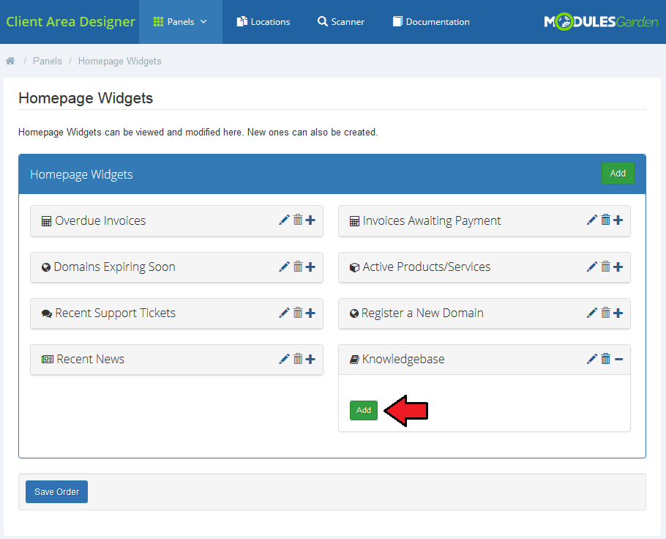Edit the Recent News widget
The height and width of the screenshot is (539, 666).
(x=284, y=359)
